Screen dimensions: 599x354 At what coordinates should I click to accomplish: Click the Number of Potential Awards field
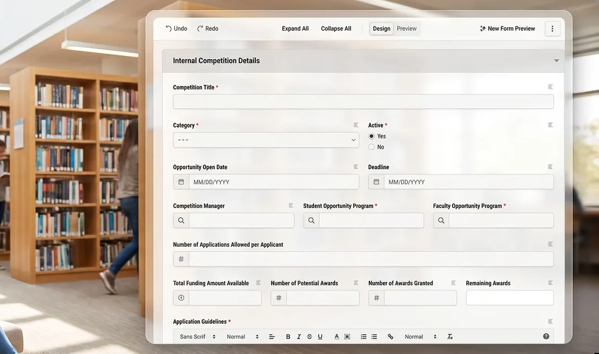coord(315,298)
